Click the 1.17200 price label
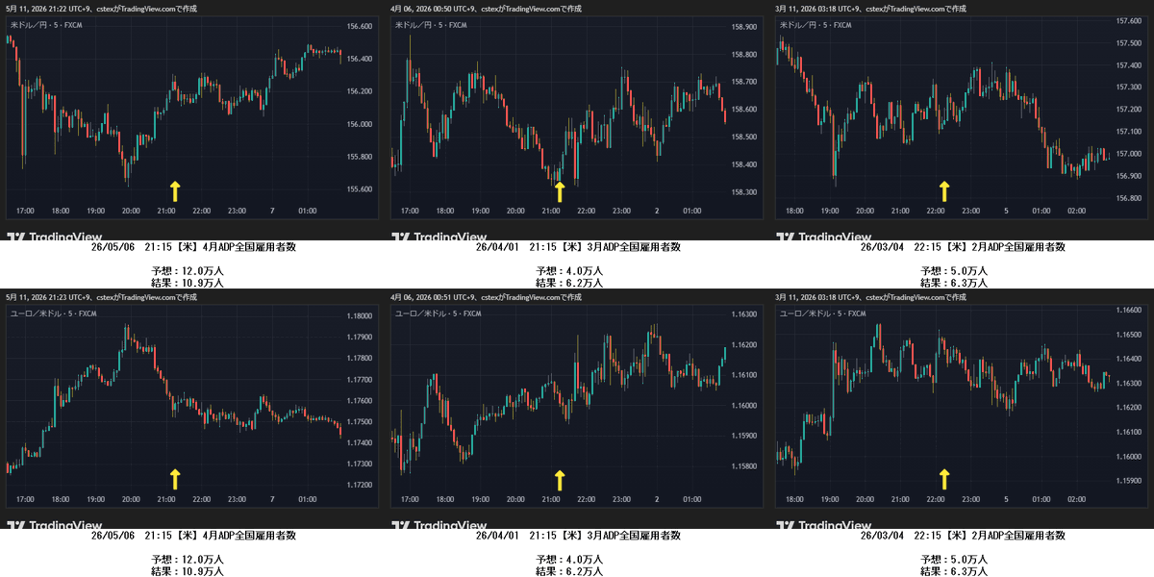Viewport: 1154px width, 577px height. 360,485
